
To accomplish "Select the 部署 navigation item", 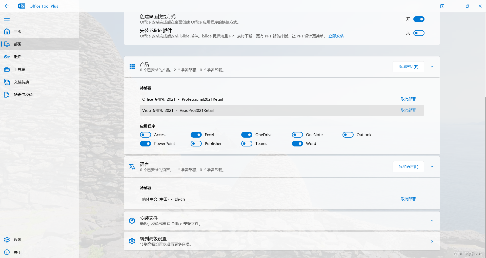I will pyautogui.click(x=39, y=44).
